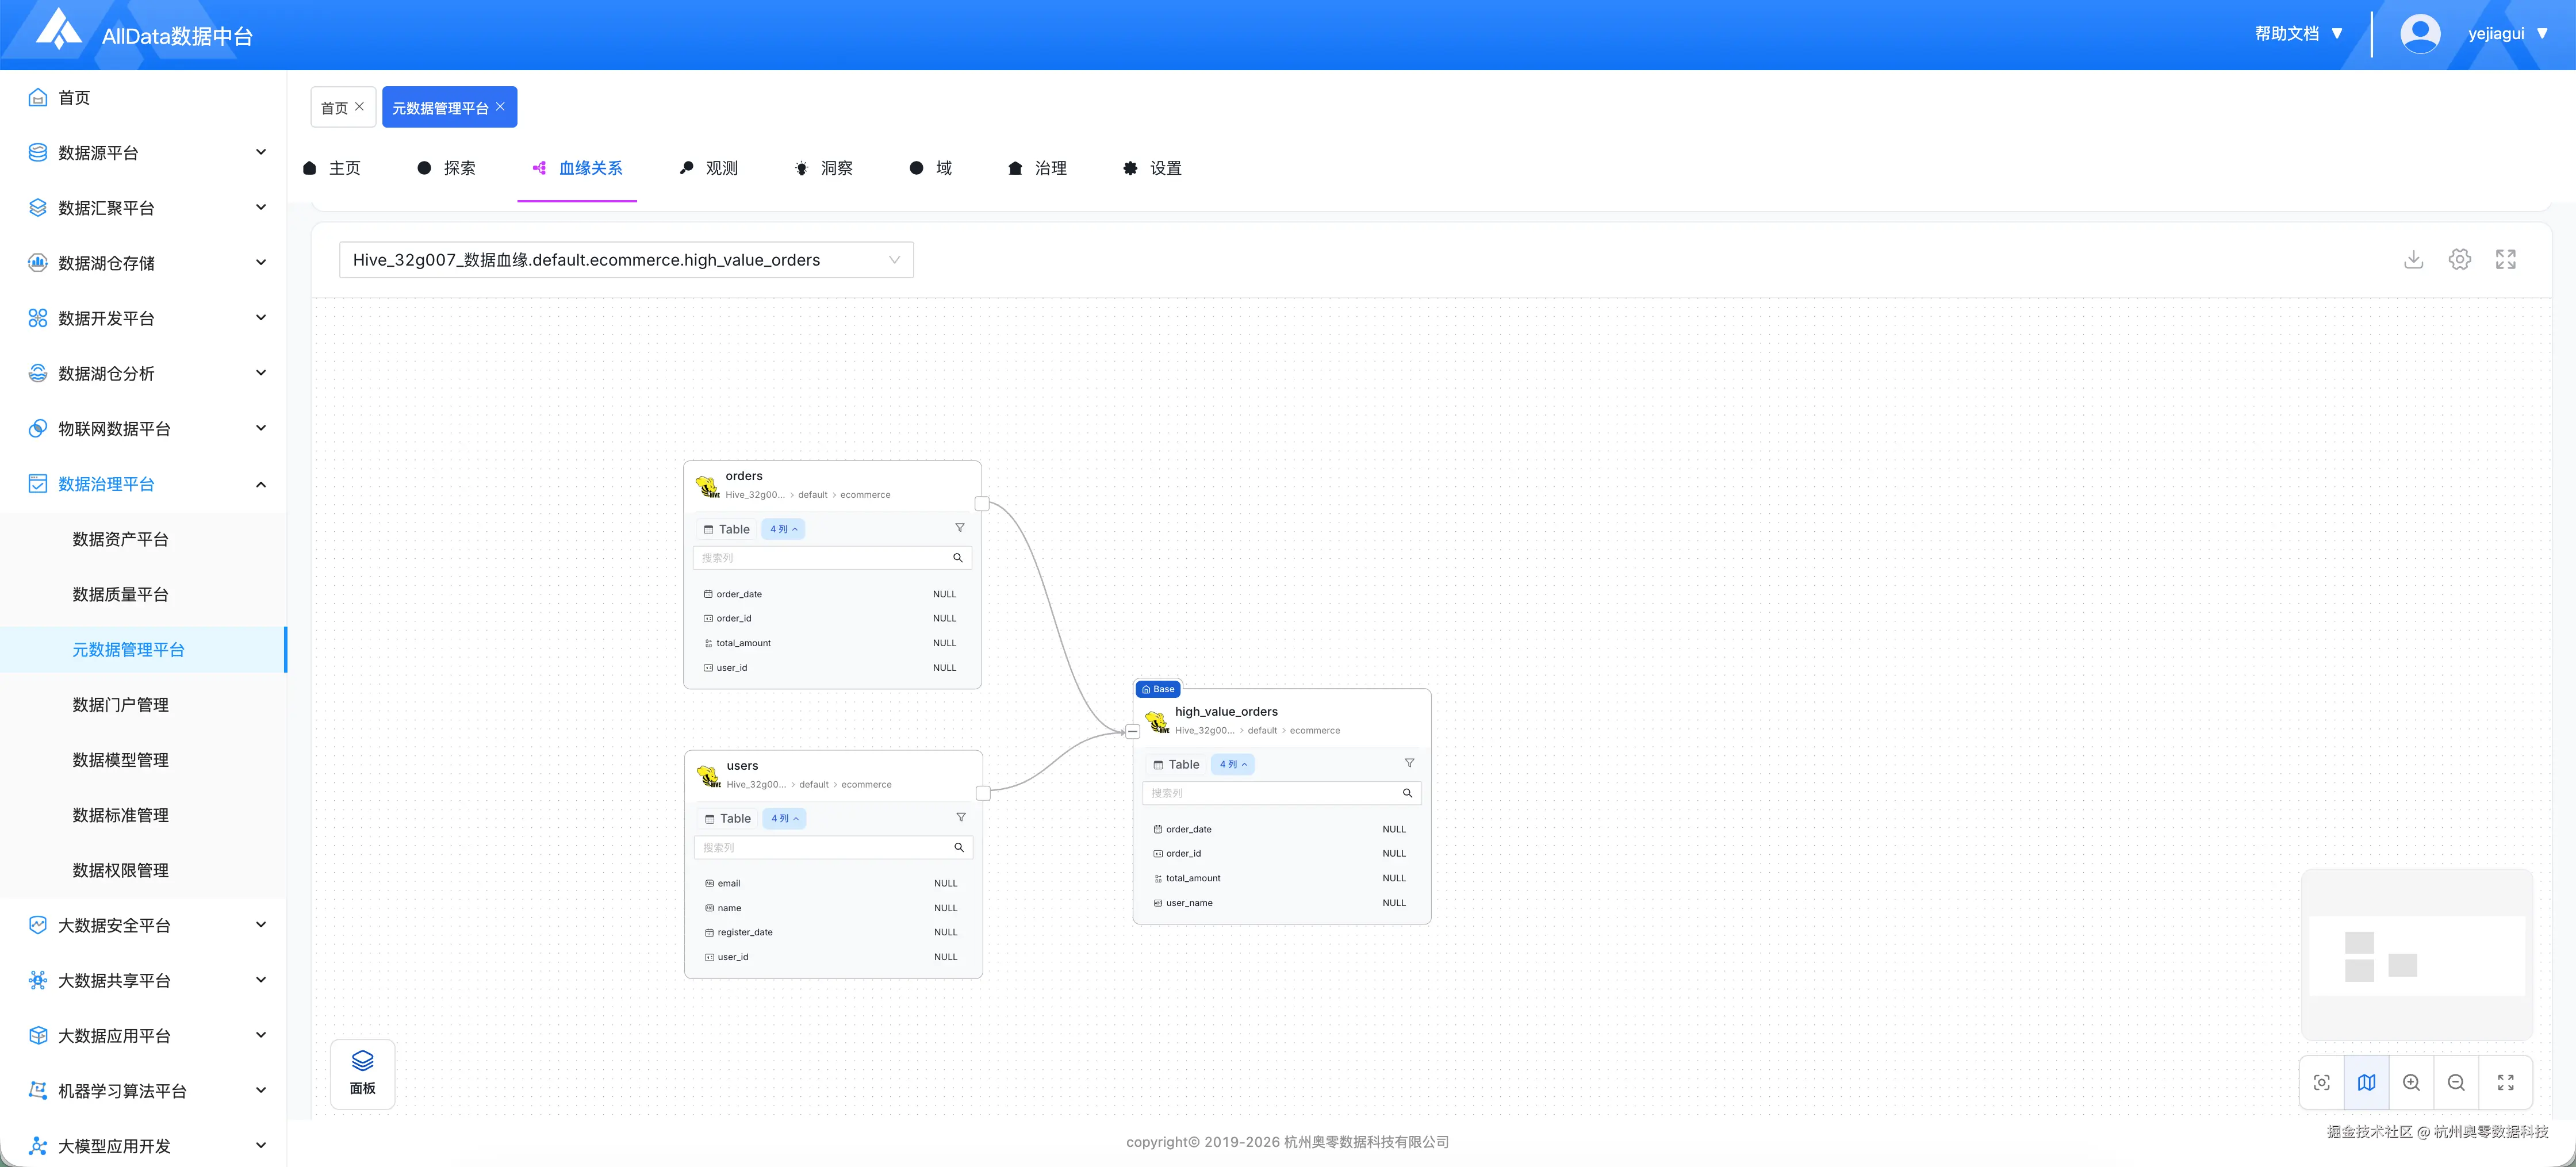Open the 面板 layers panel button
This screenshot has height=1167, width=2576.
click(362, 1073)
